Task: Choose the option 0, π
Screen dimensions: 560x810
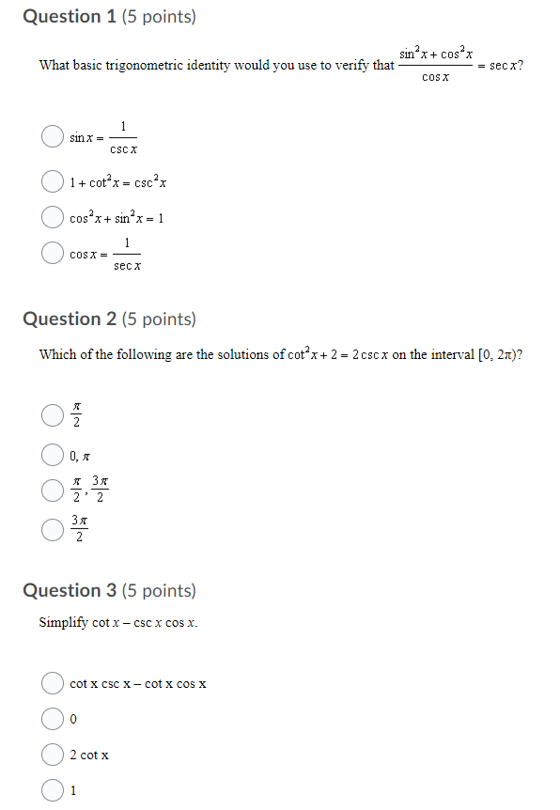Action: (53, 454)
